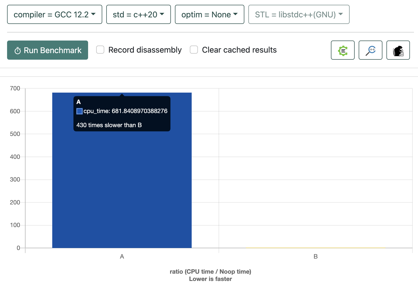
Task: Open C++ Insights magnifier icon
Action: [x=370, y=50]
